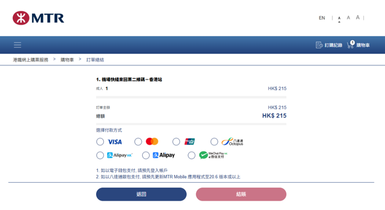
Task: Choose the UnionPay radio button
Action: click(x=176, y=142)
